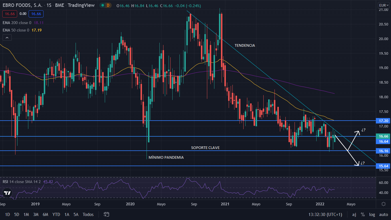Click the blue buy price 16.66 button

pyautogui.click(x=36, y=14)
